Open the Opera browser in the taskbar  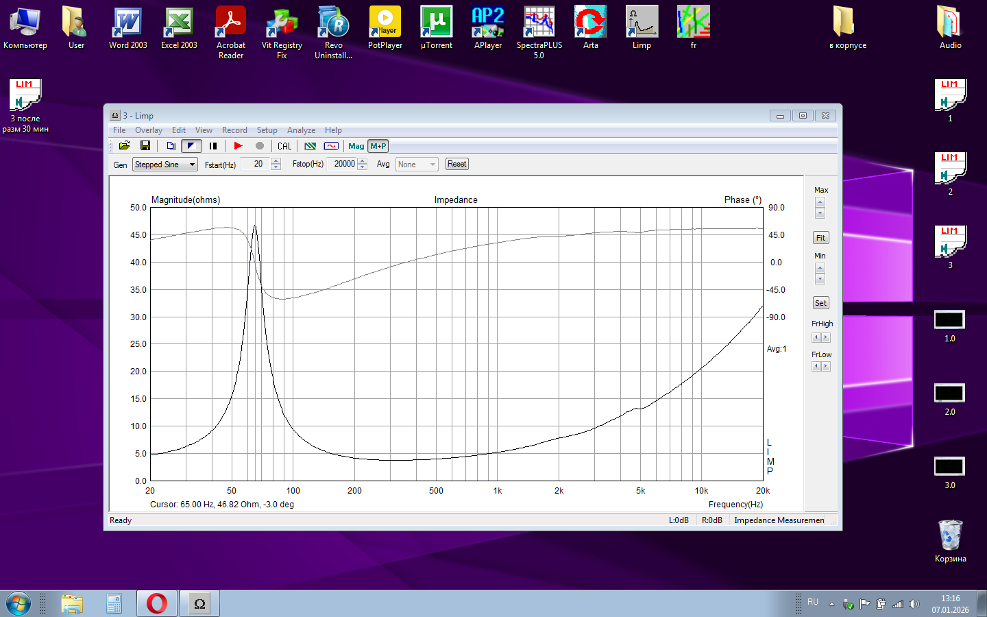click(157, 604)
